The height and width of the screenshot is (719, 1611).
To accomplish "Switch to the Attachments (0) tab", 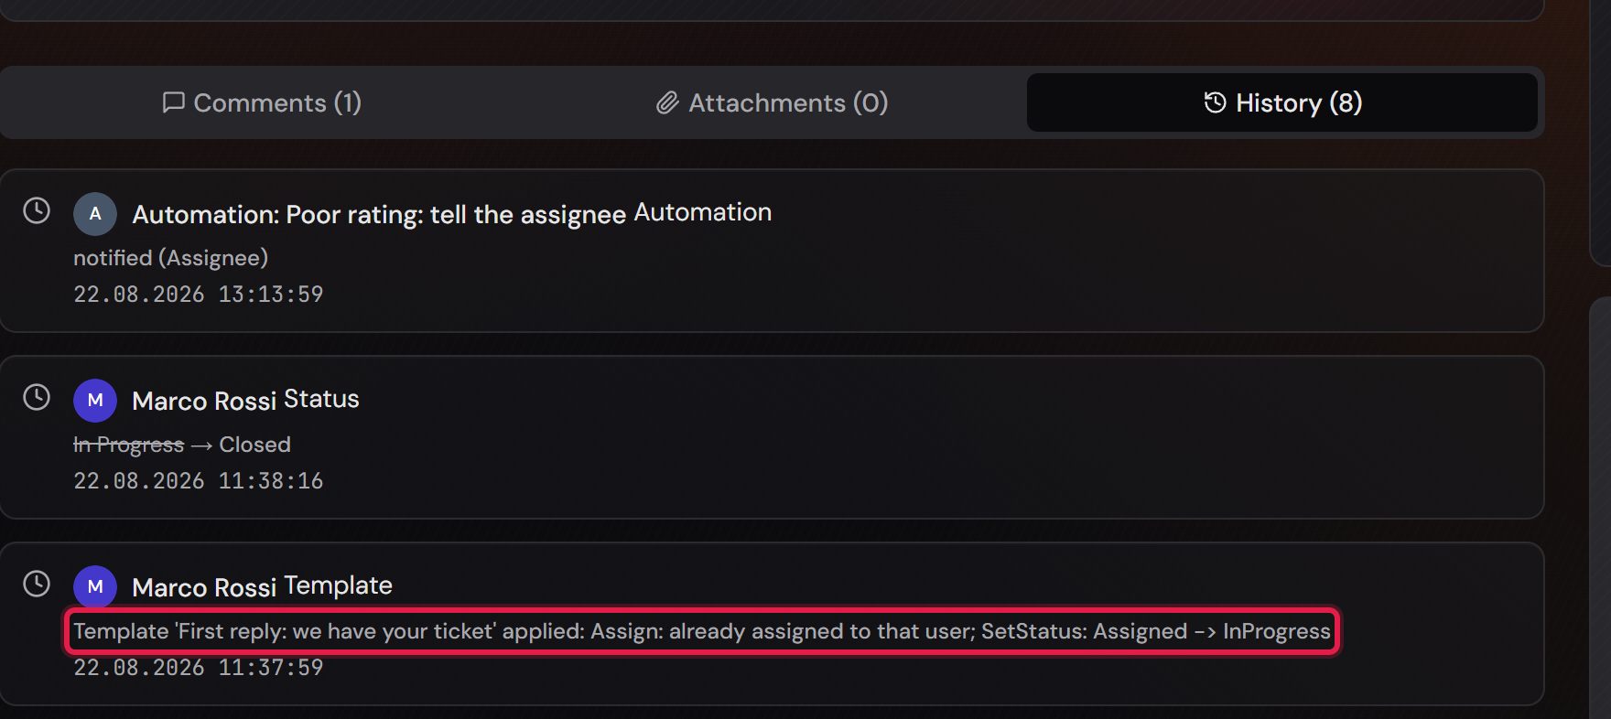I will pos(772,102).
